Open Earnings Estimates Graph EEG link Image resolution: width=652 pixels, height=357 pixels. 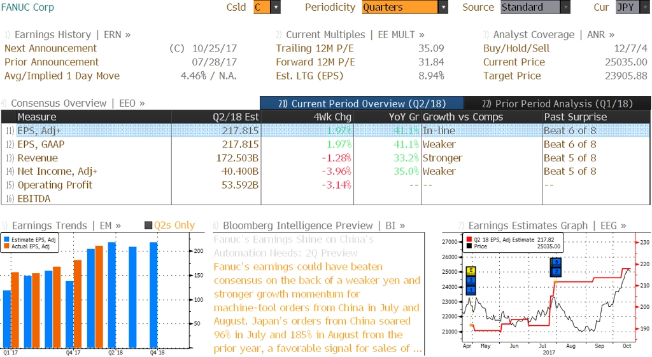pyautogui.click(x=547, y=226)
